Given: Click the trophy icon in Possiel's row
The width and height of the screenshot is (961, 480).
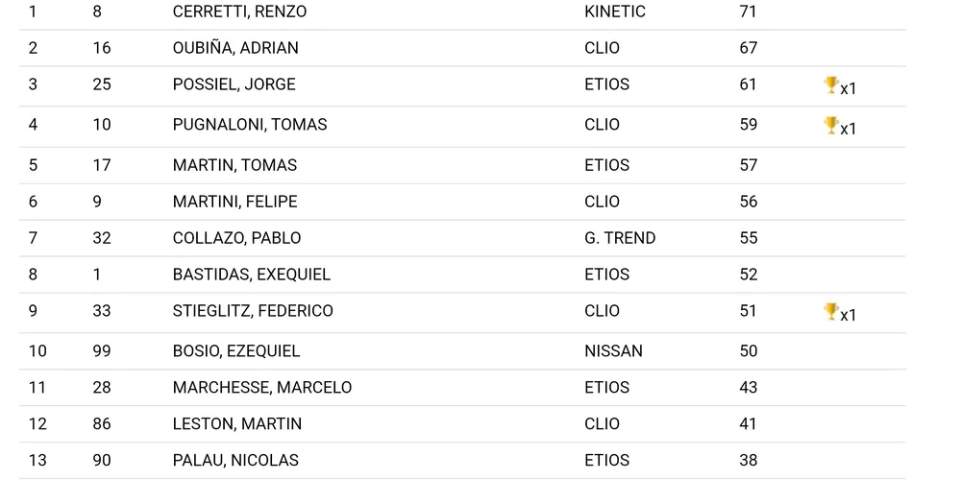Looking at the screenshot, I should [831, 85].
